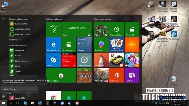Switch input language via РУС indicator
The height and width of the screenshot is (106, 189).
click(168, 103)
